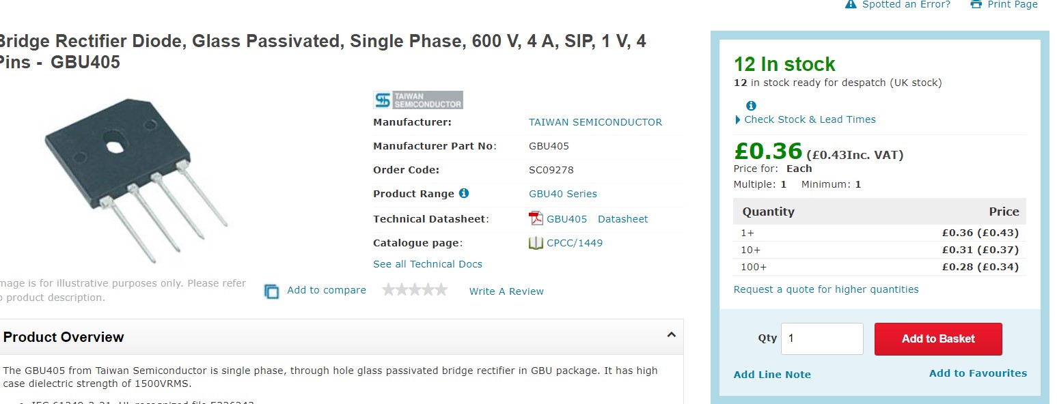Open the TAIWAN SEMICONDUCTOR manufacturer link

click(x=595, y=122)
